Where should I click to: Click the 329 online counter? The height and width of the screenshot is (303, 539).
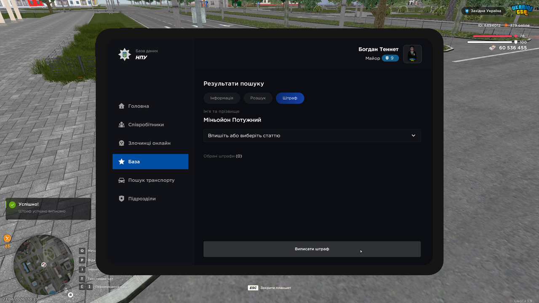tap(520, 25)
